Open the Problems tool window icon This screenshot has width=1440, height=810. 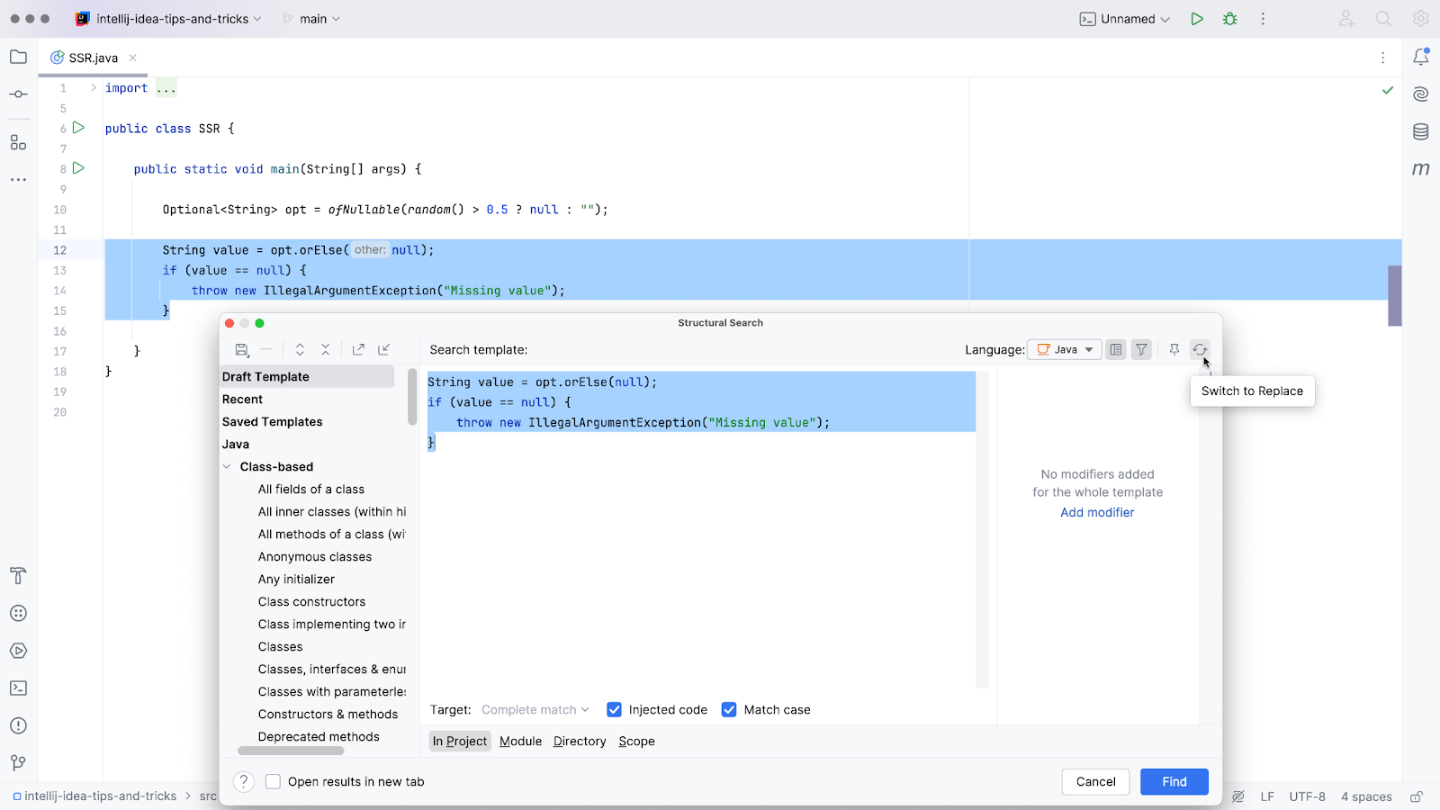tap(18, 726)
